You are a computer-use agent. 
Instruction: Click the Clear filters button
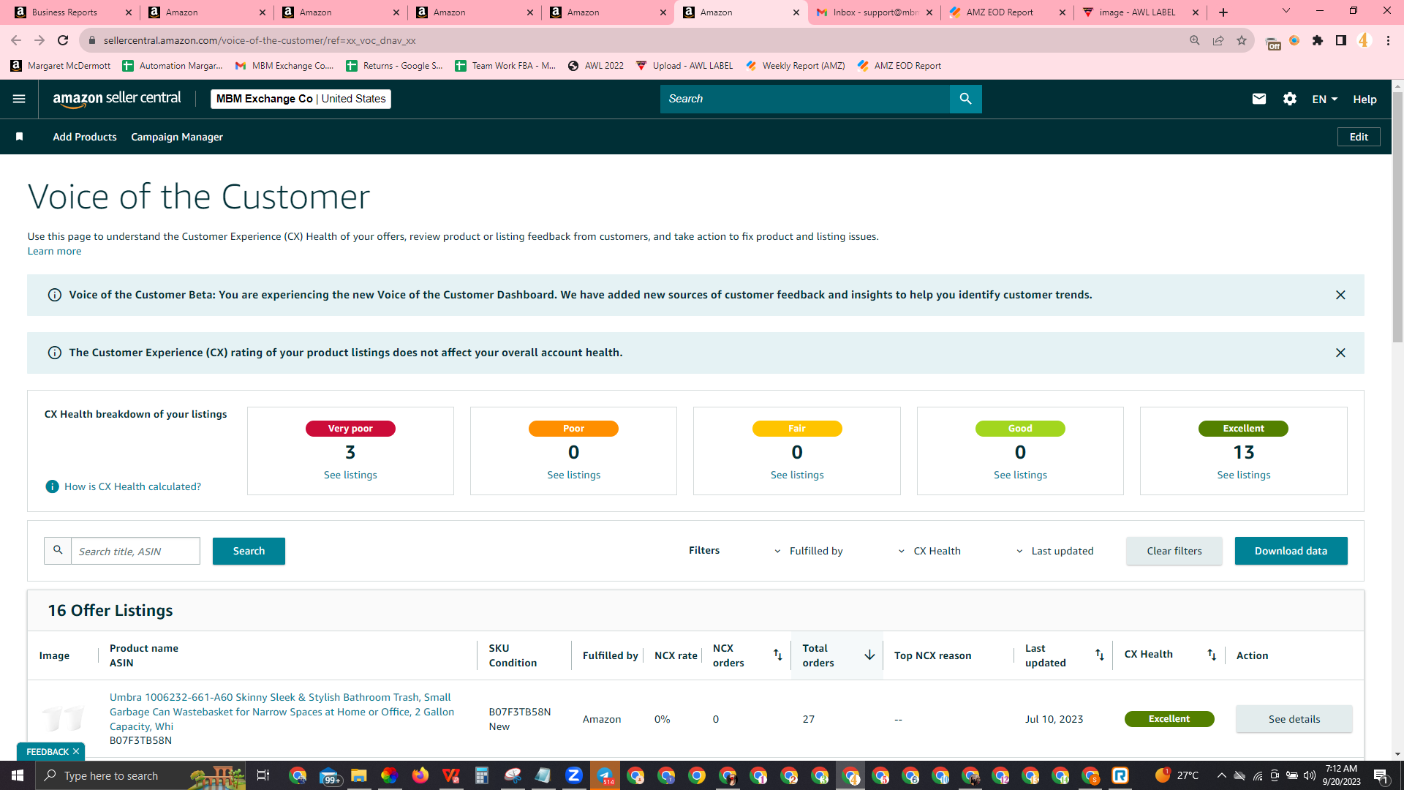coord(1174,551)
